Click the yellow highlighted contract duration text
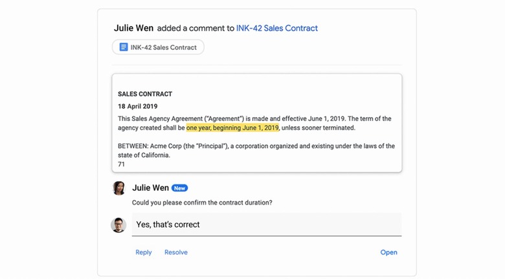505x279 pixels. tap(232, 128)
